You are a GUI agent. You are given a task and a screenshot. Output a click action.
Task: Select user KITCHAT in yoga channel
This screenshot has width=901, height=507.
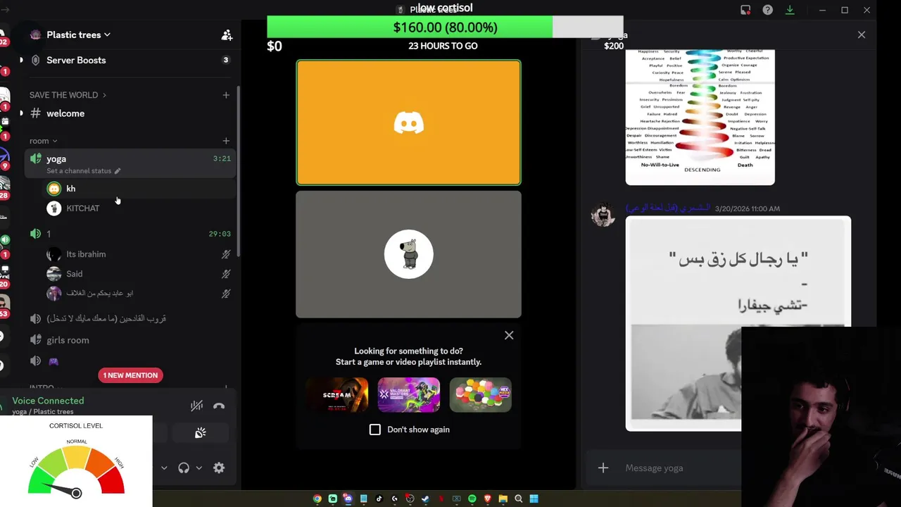(82, 208)
